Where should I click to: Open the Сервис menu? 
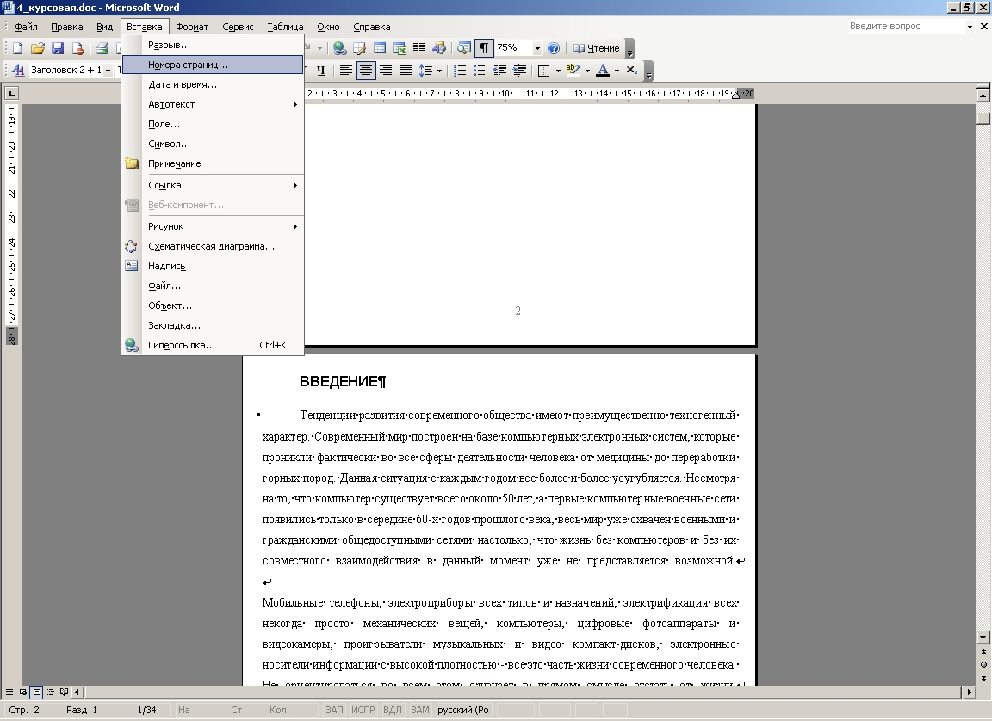pyautogui.click(x=238, y=27)
